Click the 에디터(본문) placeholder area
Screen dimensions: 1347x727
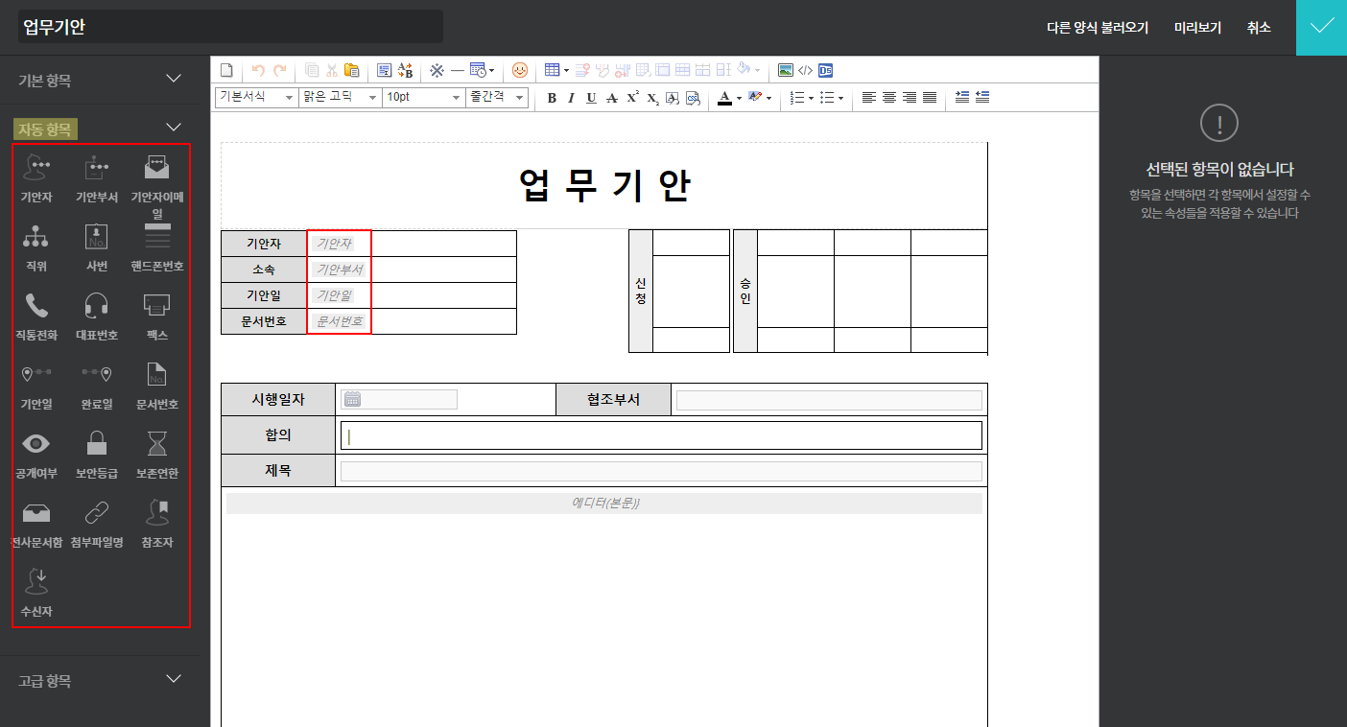coord(604,504)
